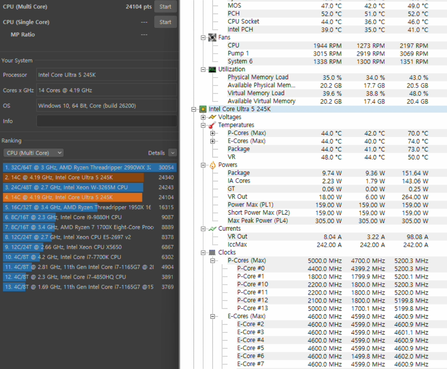Click the Cores x GHz field
447x369 pixels.
[x=107, y=90]
